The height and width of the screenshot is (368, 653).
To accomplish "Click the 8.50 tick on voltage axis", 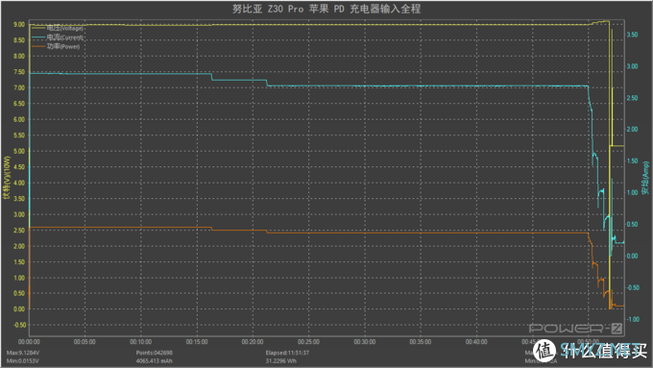I will [19, 40].
